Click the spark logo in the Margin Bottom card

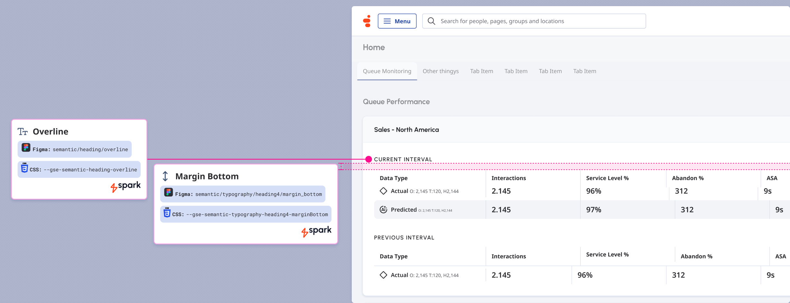point(316,231)
